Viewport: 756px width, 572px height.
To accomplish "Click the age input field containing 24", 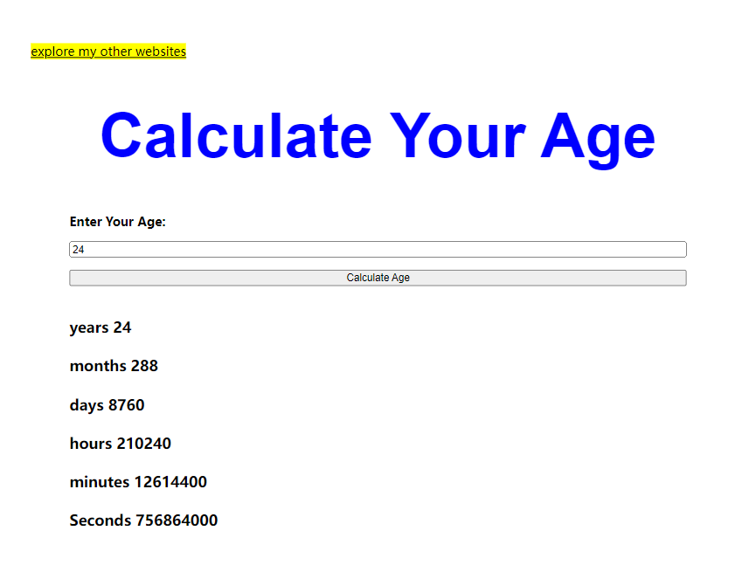I will (x=378, y=249).
